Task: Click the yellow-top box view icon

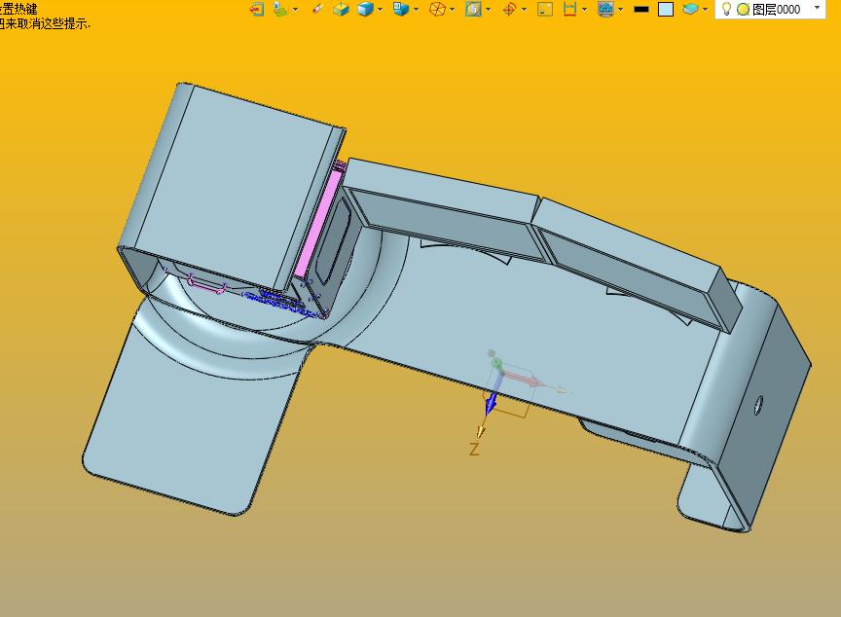Action: click(x=341, y=9)
